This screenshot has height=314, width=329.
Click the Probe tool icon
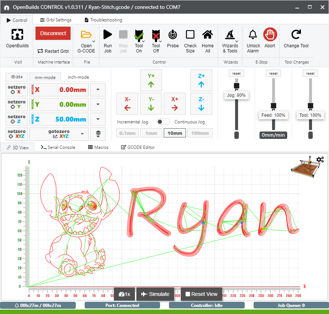pos(173,35)
